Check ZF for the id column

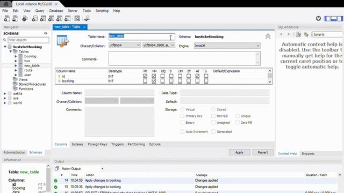(x=189, y=76)
